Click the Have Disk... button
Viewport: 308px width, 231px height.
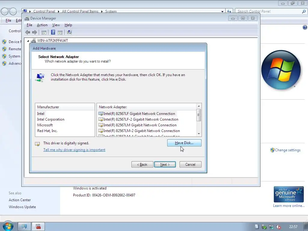[x=184, y=143]
